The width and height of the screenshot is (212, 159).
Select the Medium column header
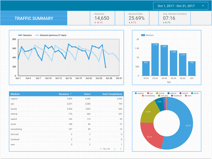15,94
